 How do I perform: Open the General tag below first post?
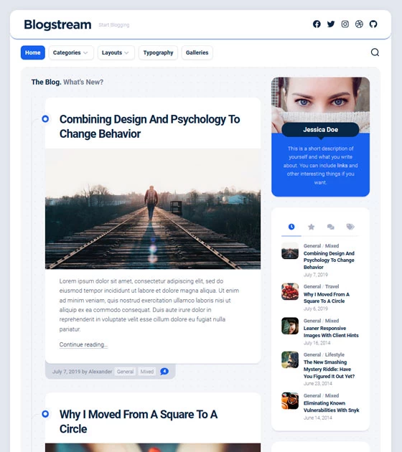pyautogui.click(x=125, y=372)
